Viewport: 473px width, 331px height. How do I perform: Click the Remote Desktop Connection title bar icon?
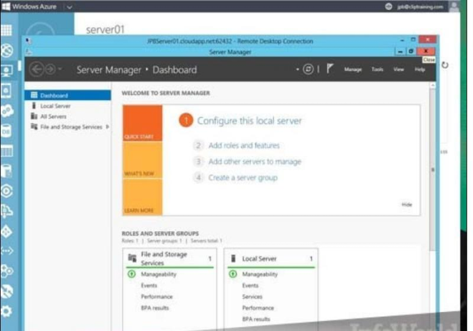point(28,41)
